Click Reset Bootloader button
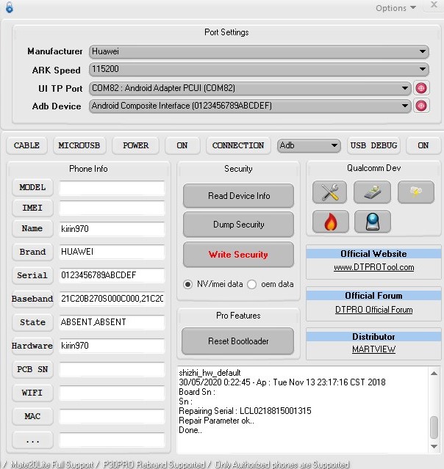 pos(238,341)
